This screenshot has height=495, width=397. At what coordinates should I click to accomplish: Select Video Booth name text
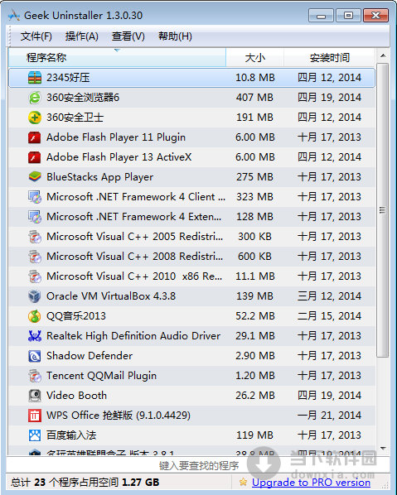[x=76, y=396]
